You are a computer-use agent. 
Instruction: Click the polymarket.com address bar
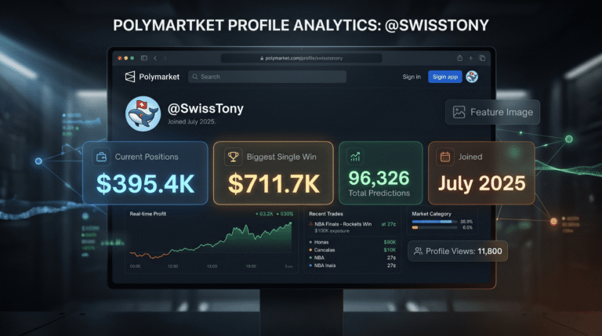tap(301, 58)
